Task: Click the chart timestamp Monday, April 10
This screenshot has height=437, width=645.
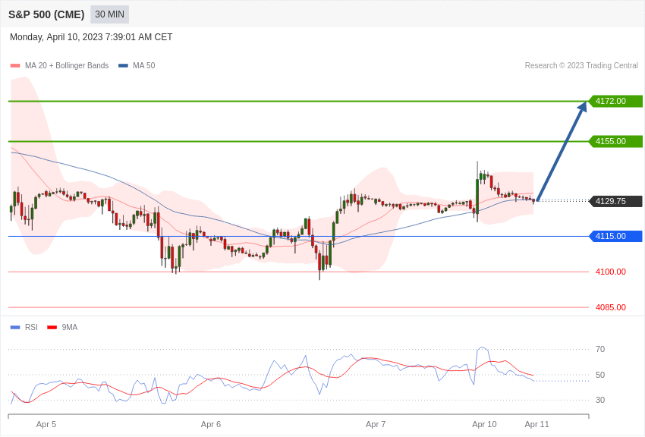Action: click(x=91, y=37)
